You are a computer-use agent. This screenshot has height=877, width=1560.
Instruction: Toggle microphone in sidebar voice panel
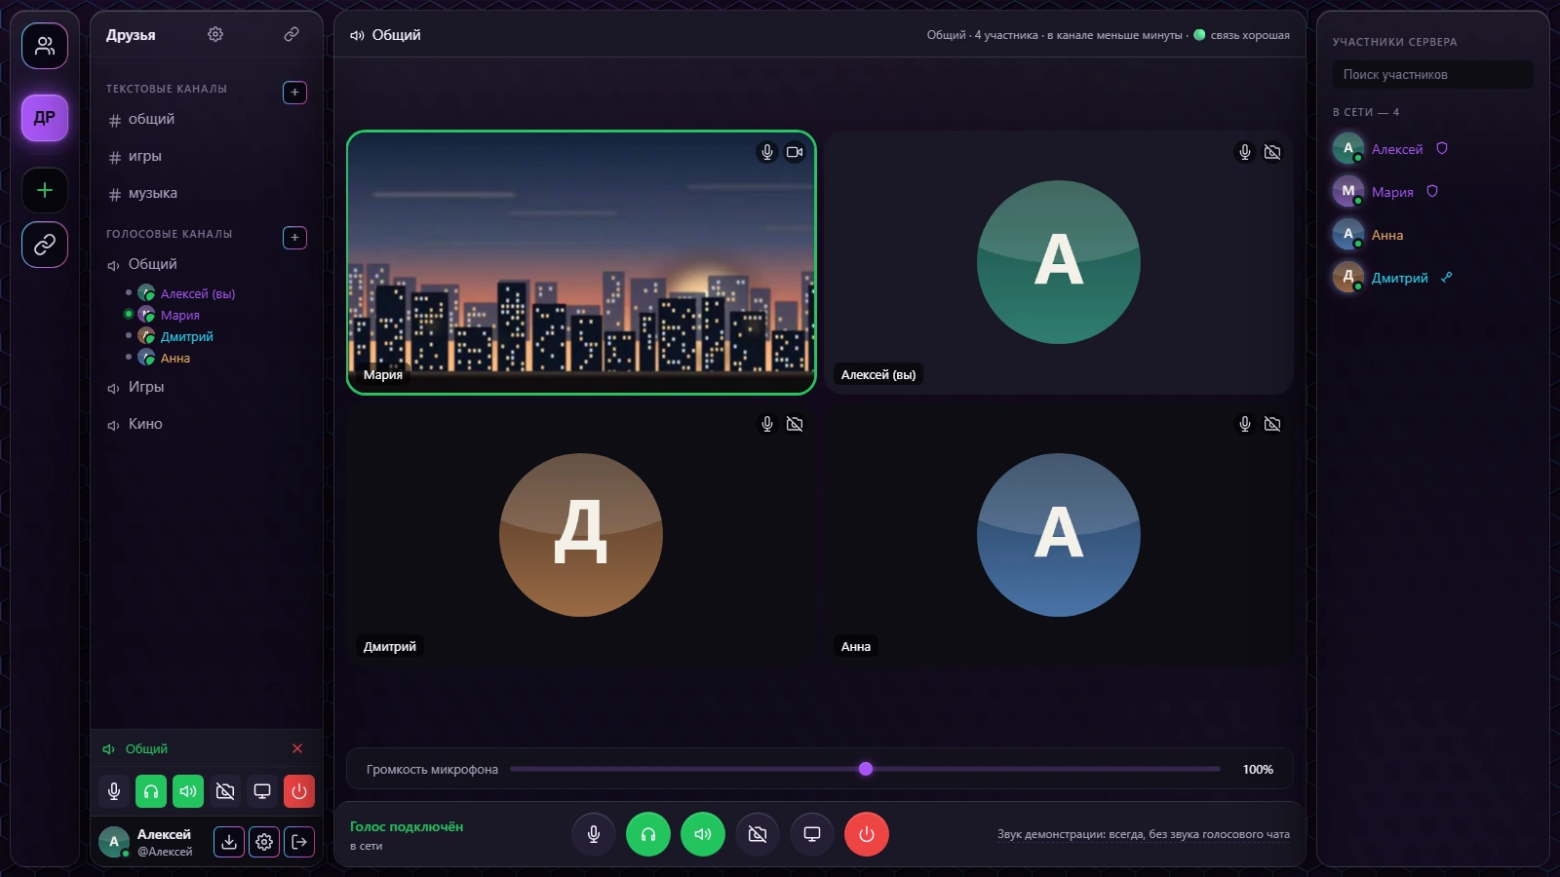click(114, 791)
